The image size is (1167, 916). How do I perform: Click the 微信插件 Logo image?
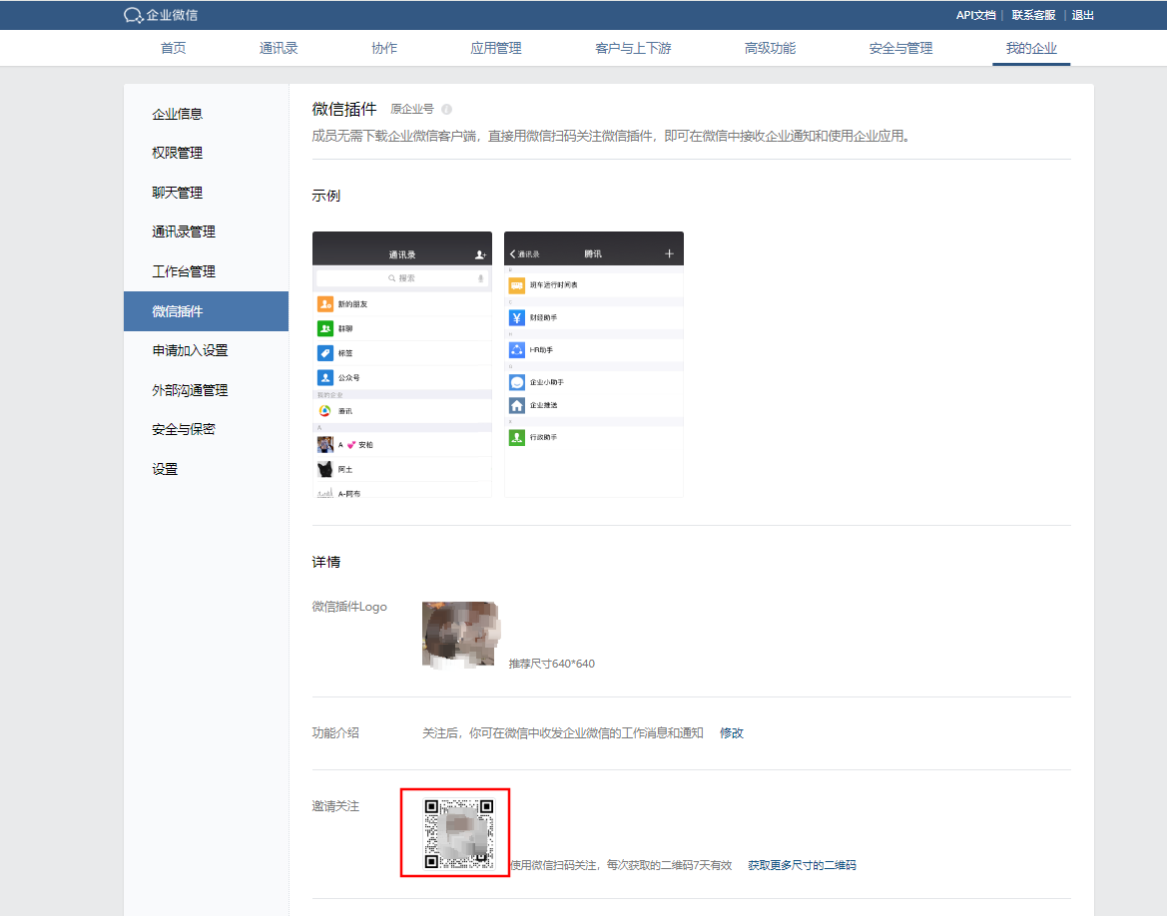(x=460, y=635)
